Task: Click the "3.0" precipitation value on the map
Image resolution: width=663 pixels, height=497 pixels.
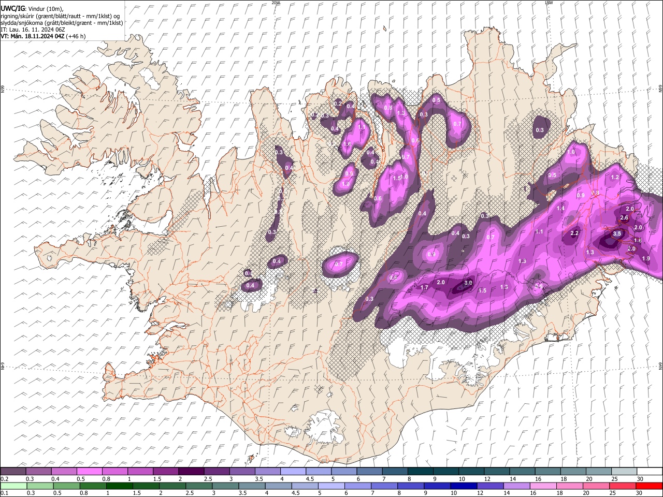Action: tap(468, 283)
